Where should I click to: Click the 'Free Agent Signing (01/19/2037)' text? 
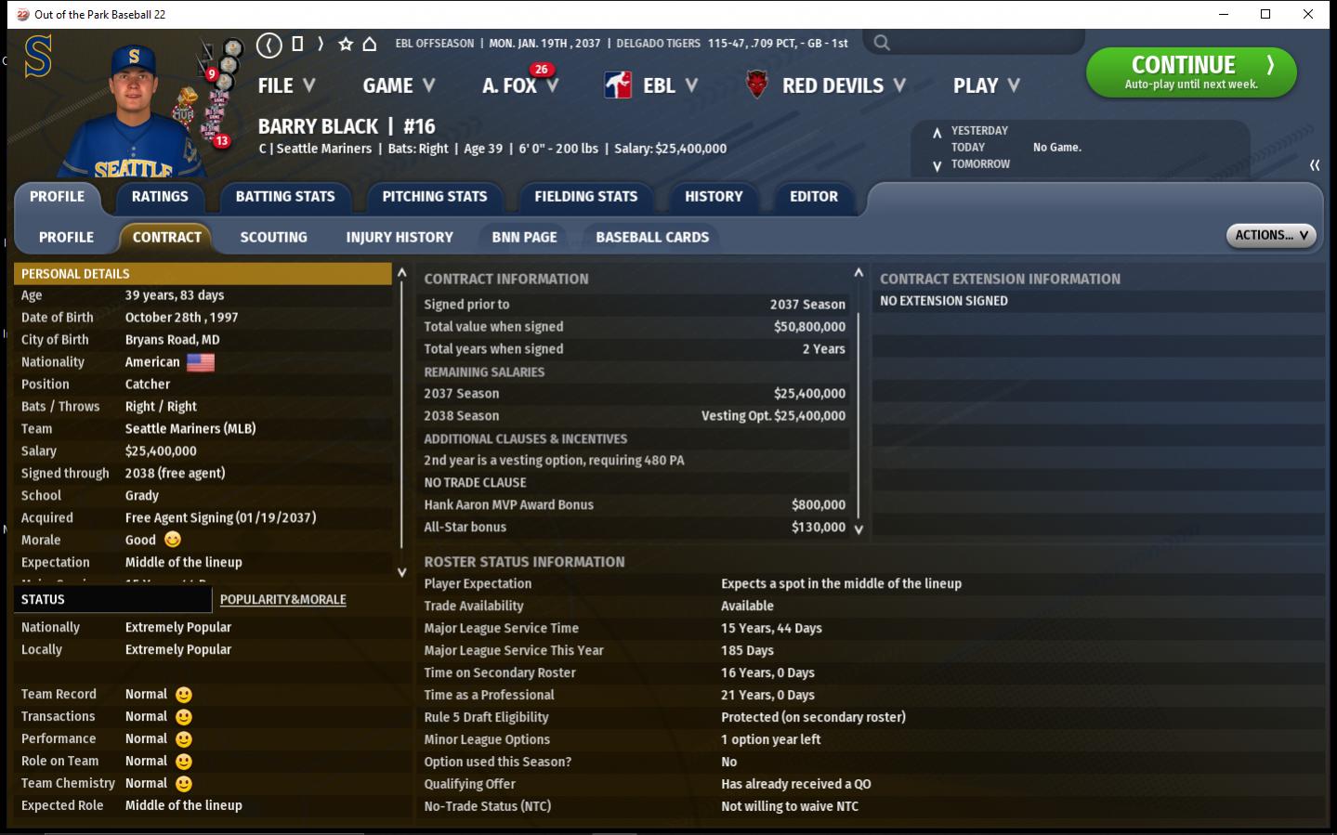pos(221,518)
